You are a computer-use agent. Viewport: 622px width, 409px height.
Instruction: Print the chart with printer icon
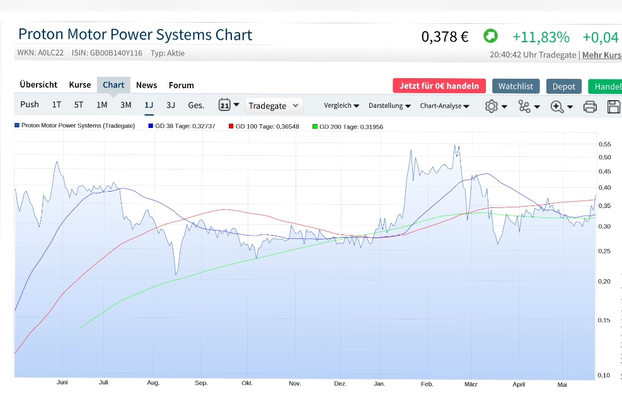click(x=590, y=106)
